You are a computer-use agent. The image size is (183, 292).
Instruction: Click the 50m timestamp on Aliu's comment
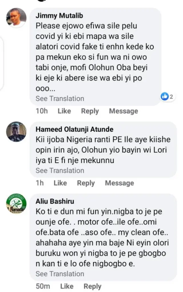[42, 286]
